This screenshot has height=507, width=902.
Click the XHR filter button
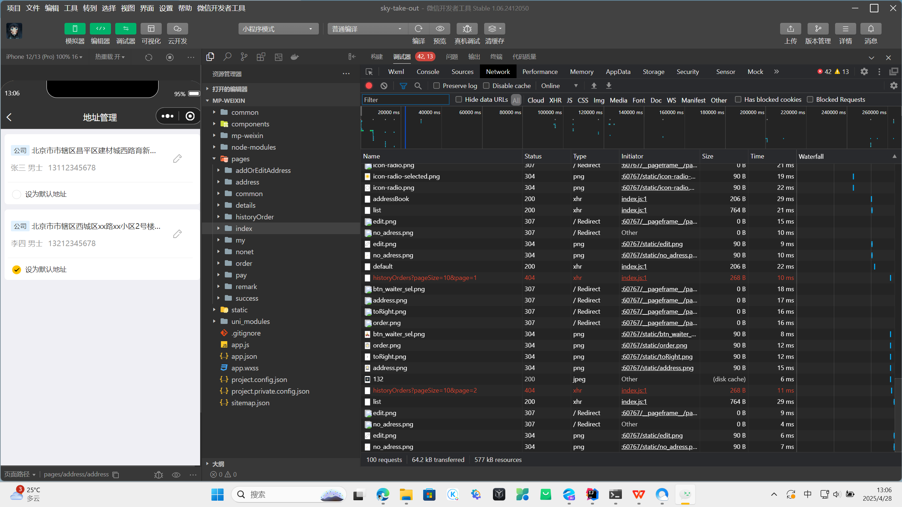click(555, 100)
